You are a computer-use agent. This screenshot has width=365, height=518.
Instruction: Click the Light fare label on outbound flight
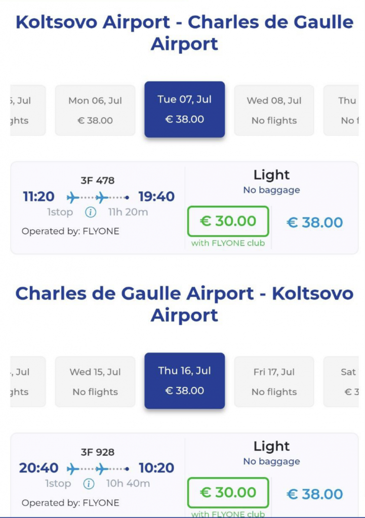pos(271,175)
